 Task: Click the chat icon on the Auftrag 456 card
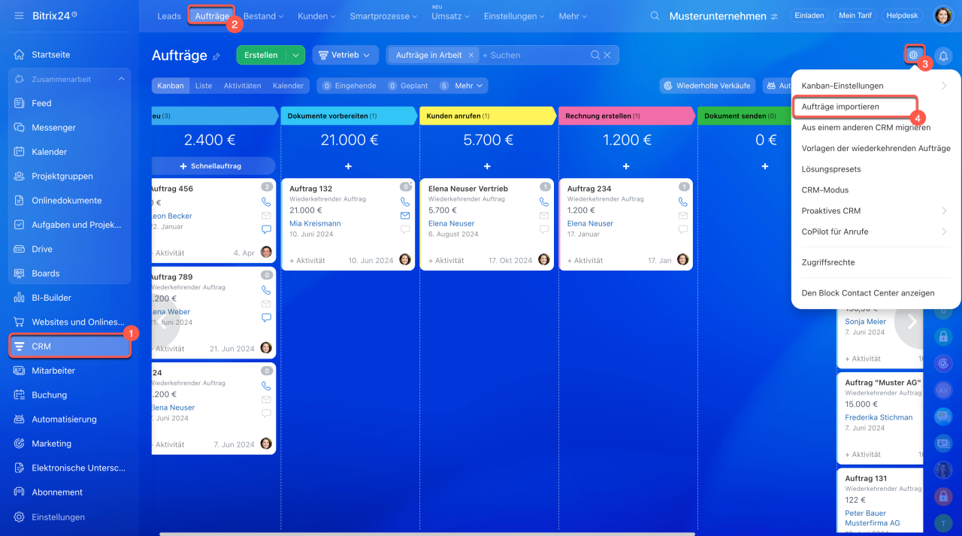click(266, 229)
